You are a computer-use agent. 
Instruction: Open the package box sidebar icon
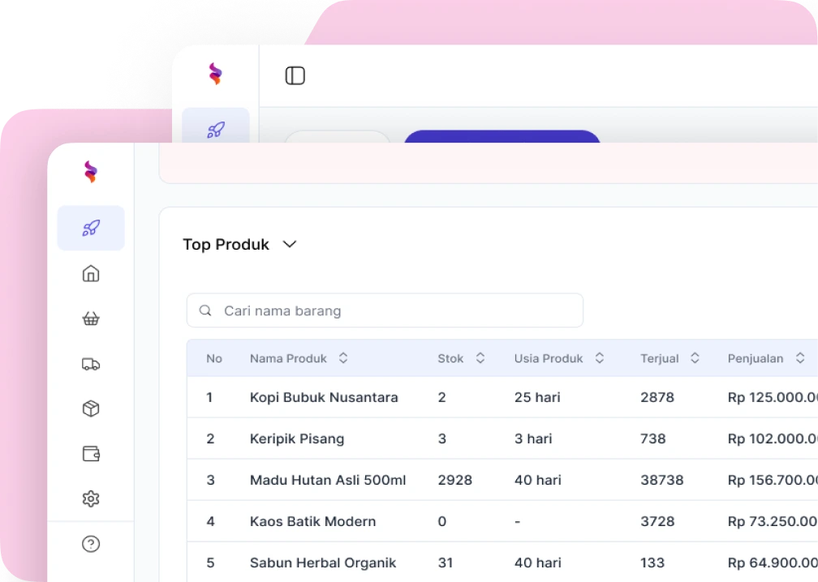(91, 409)
